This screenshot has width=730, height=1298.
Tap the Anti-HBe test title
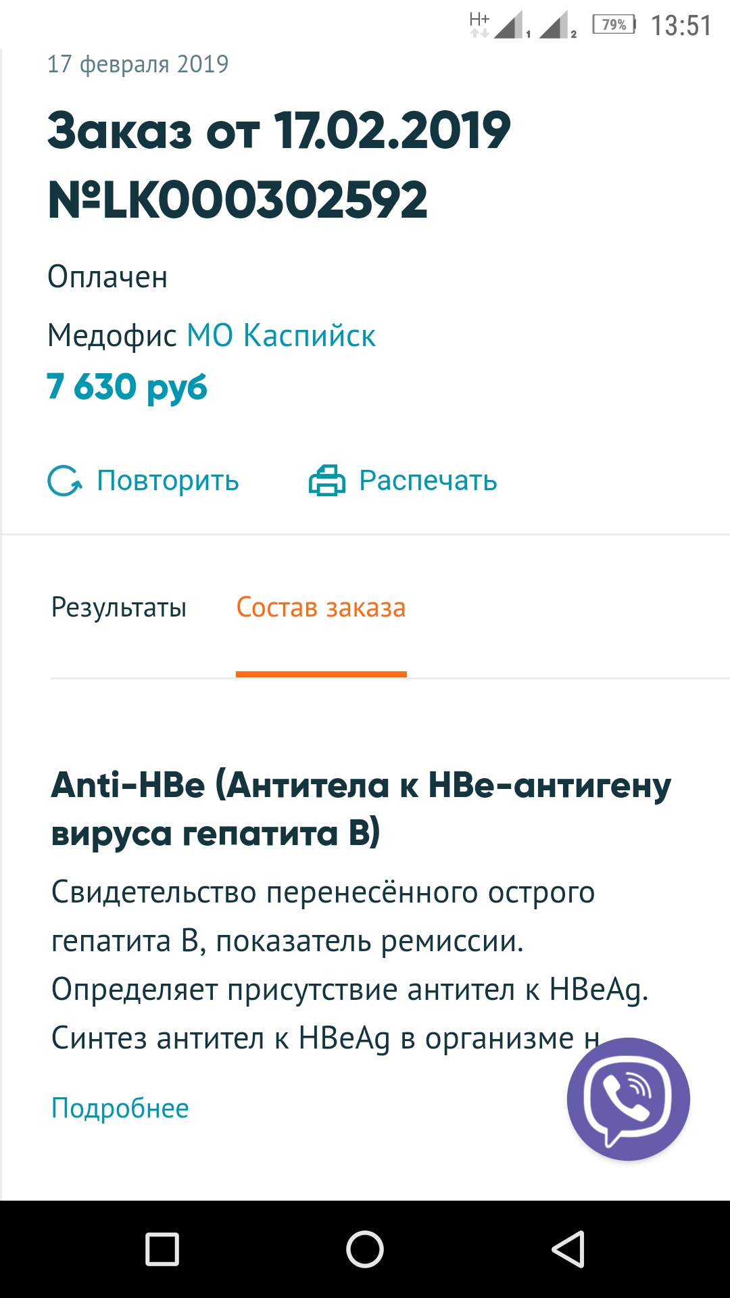coord(361,809)
